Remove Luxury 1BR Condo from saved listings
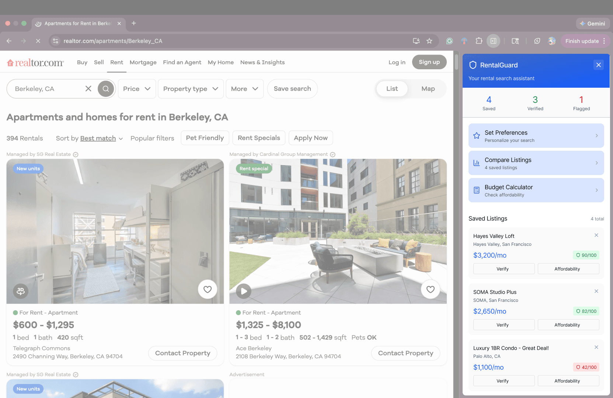This screenshot has height=398, width=613. (596, 347)
